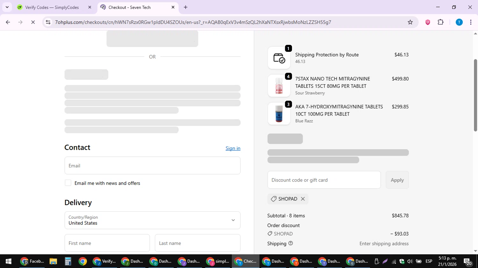Click the Sign in link

pyautogui.click(x=233, y=148)
